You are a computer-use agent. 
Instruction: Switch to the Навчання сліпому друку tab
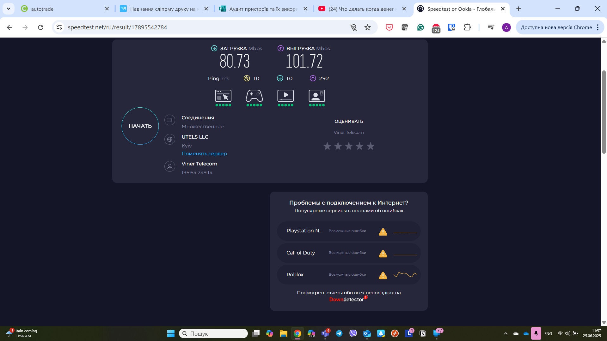click(164, 9)
